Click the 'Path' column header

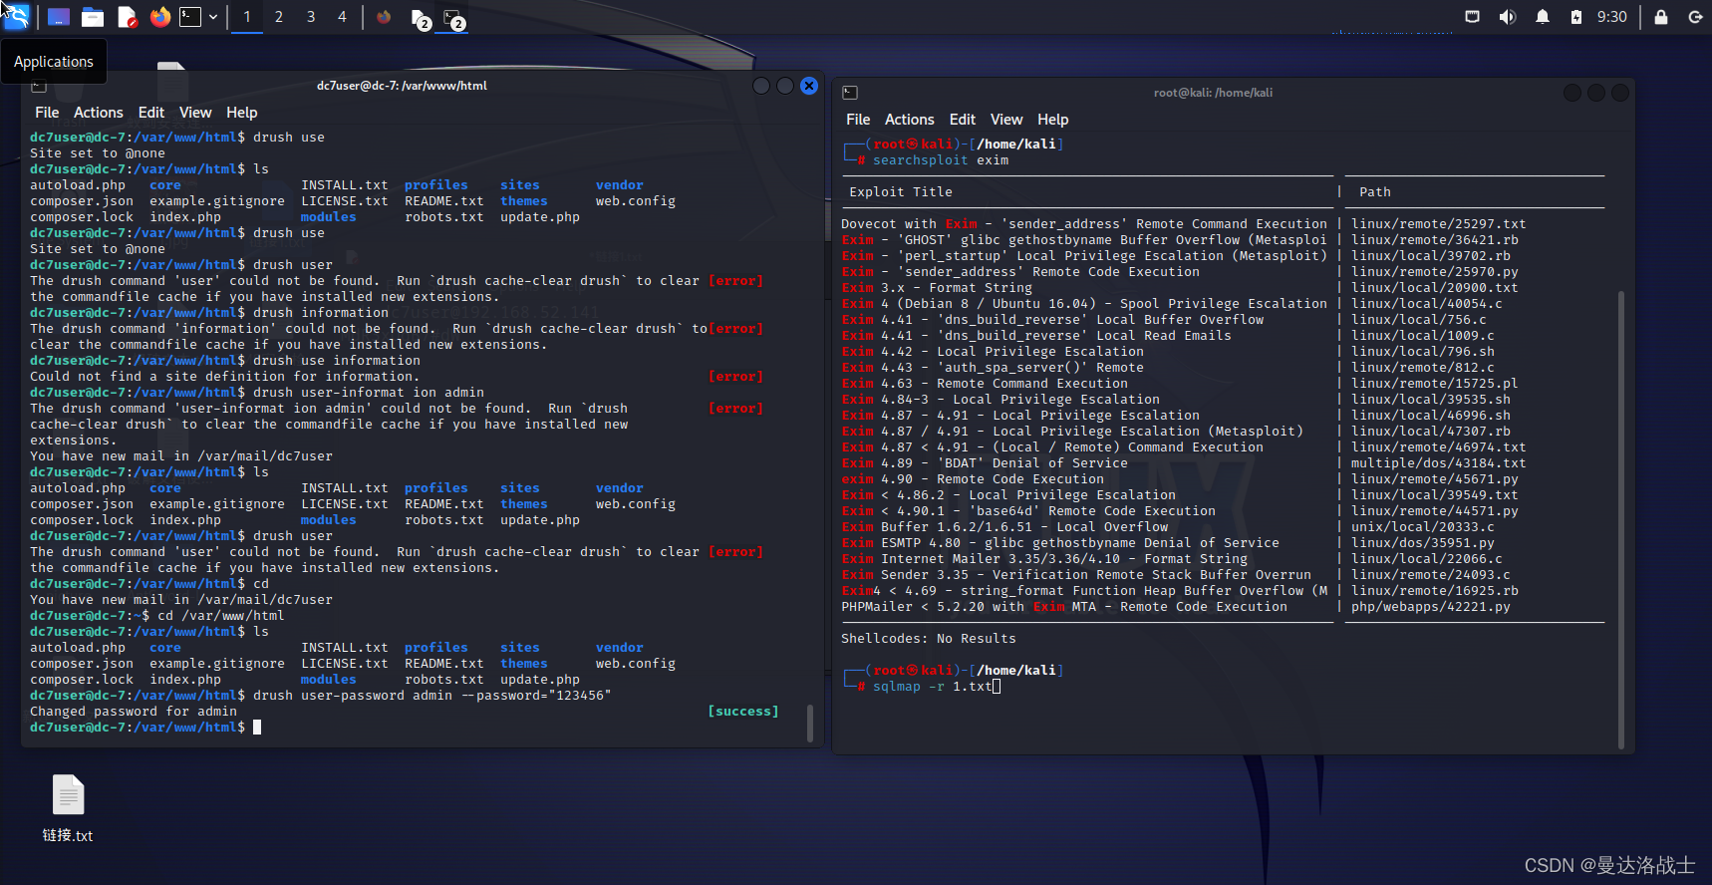pyautogui.click(x=1375, y=192)
